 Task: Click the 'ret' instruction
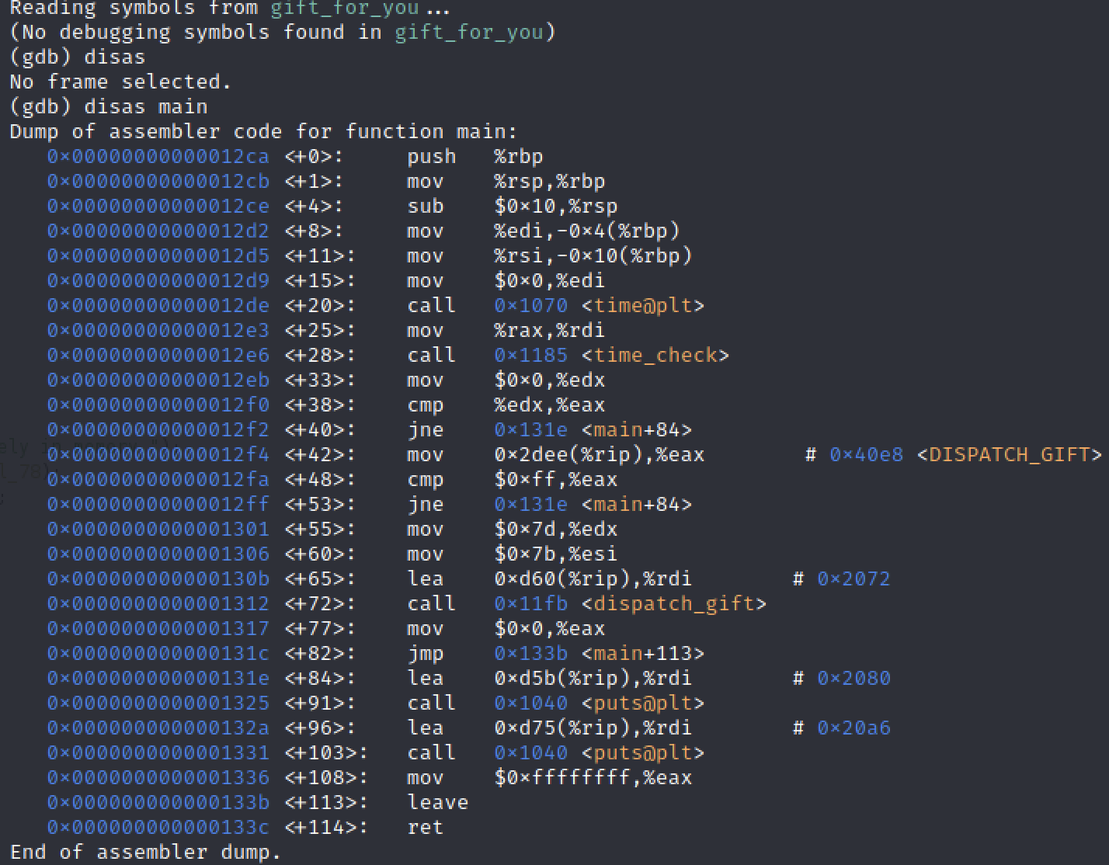426,827
